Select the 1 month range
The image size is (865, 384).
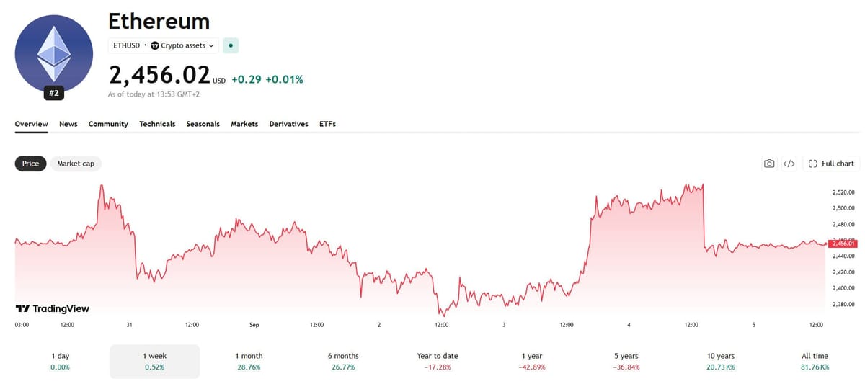(x=249, y=361)
